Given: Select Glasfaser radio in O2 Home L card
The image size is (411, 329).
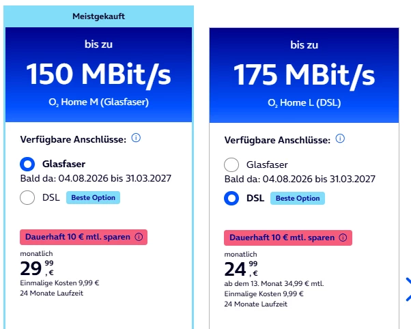Looking at the screenshot, I should click(231, 165).
